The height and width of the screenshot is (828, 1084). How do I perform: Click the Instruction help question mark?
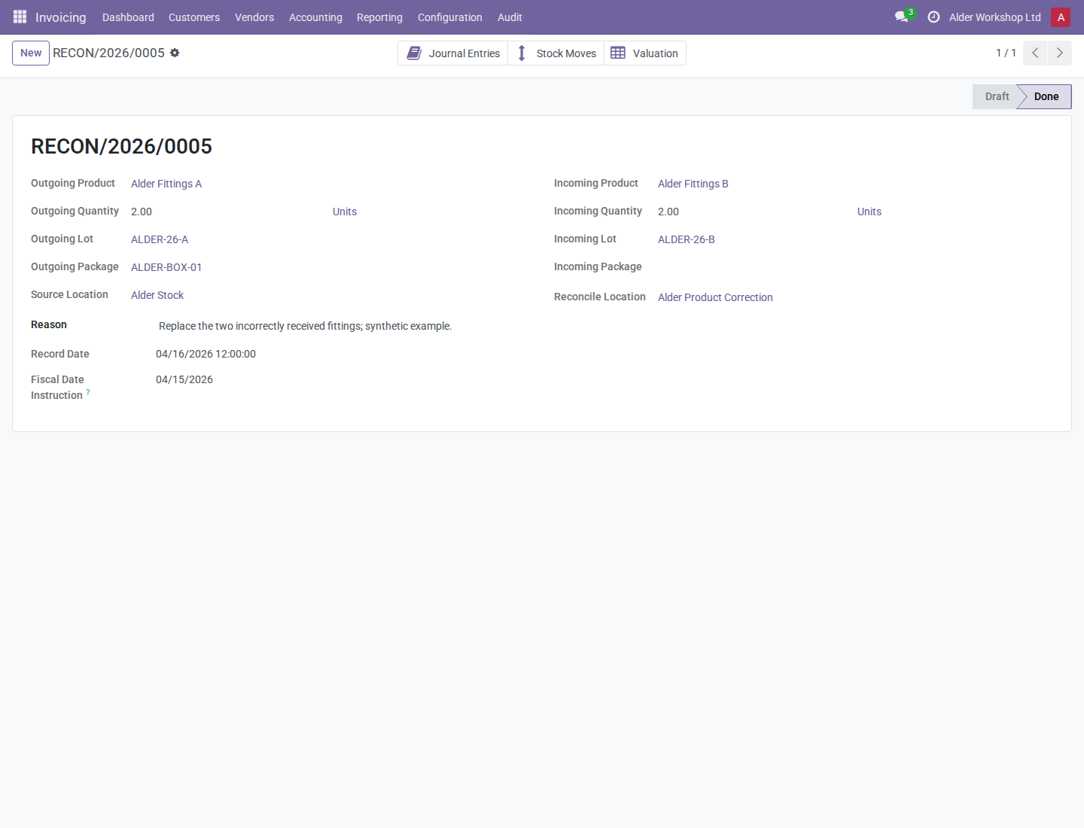(88, 391)
